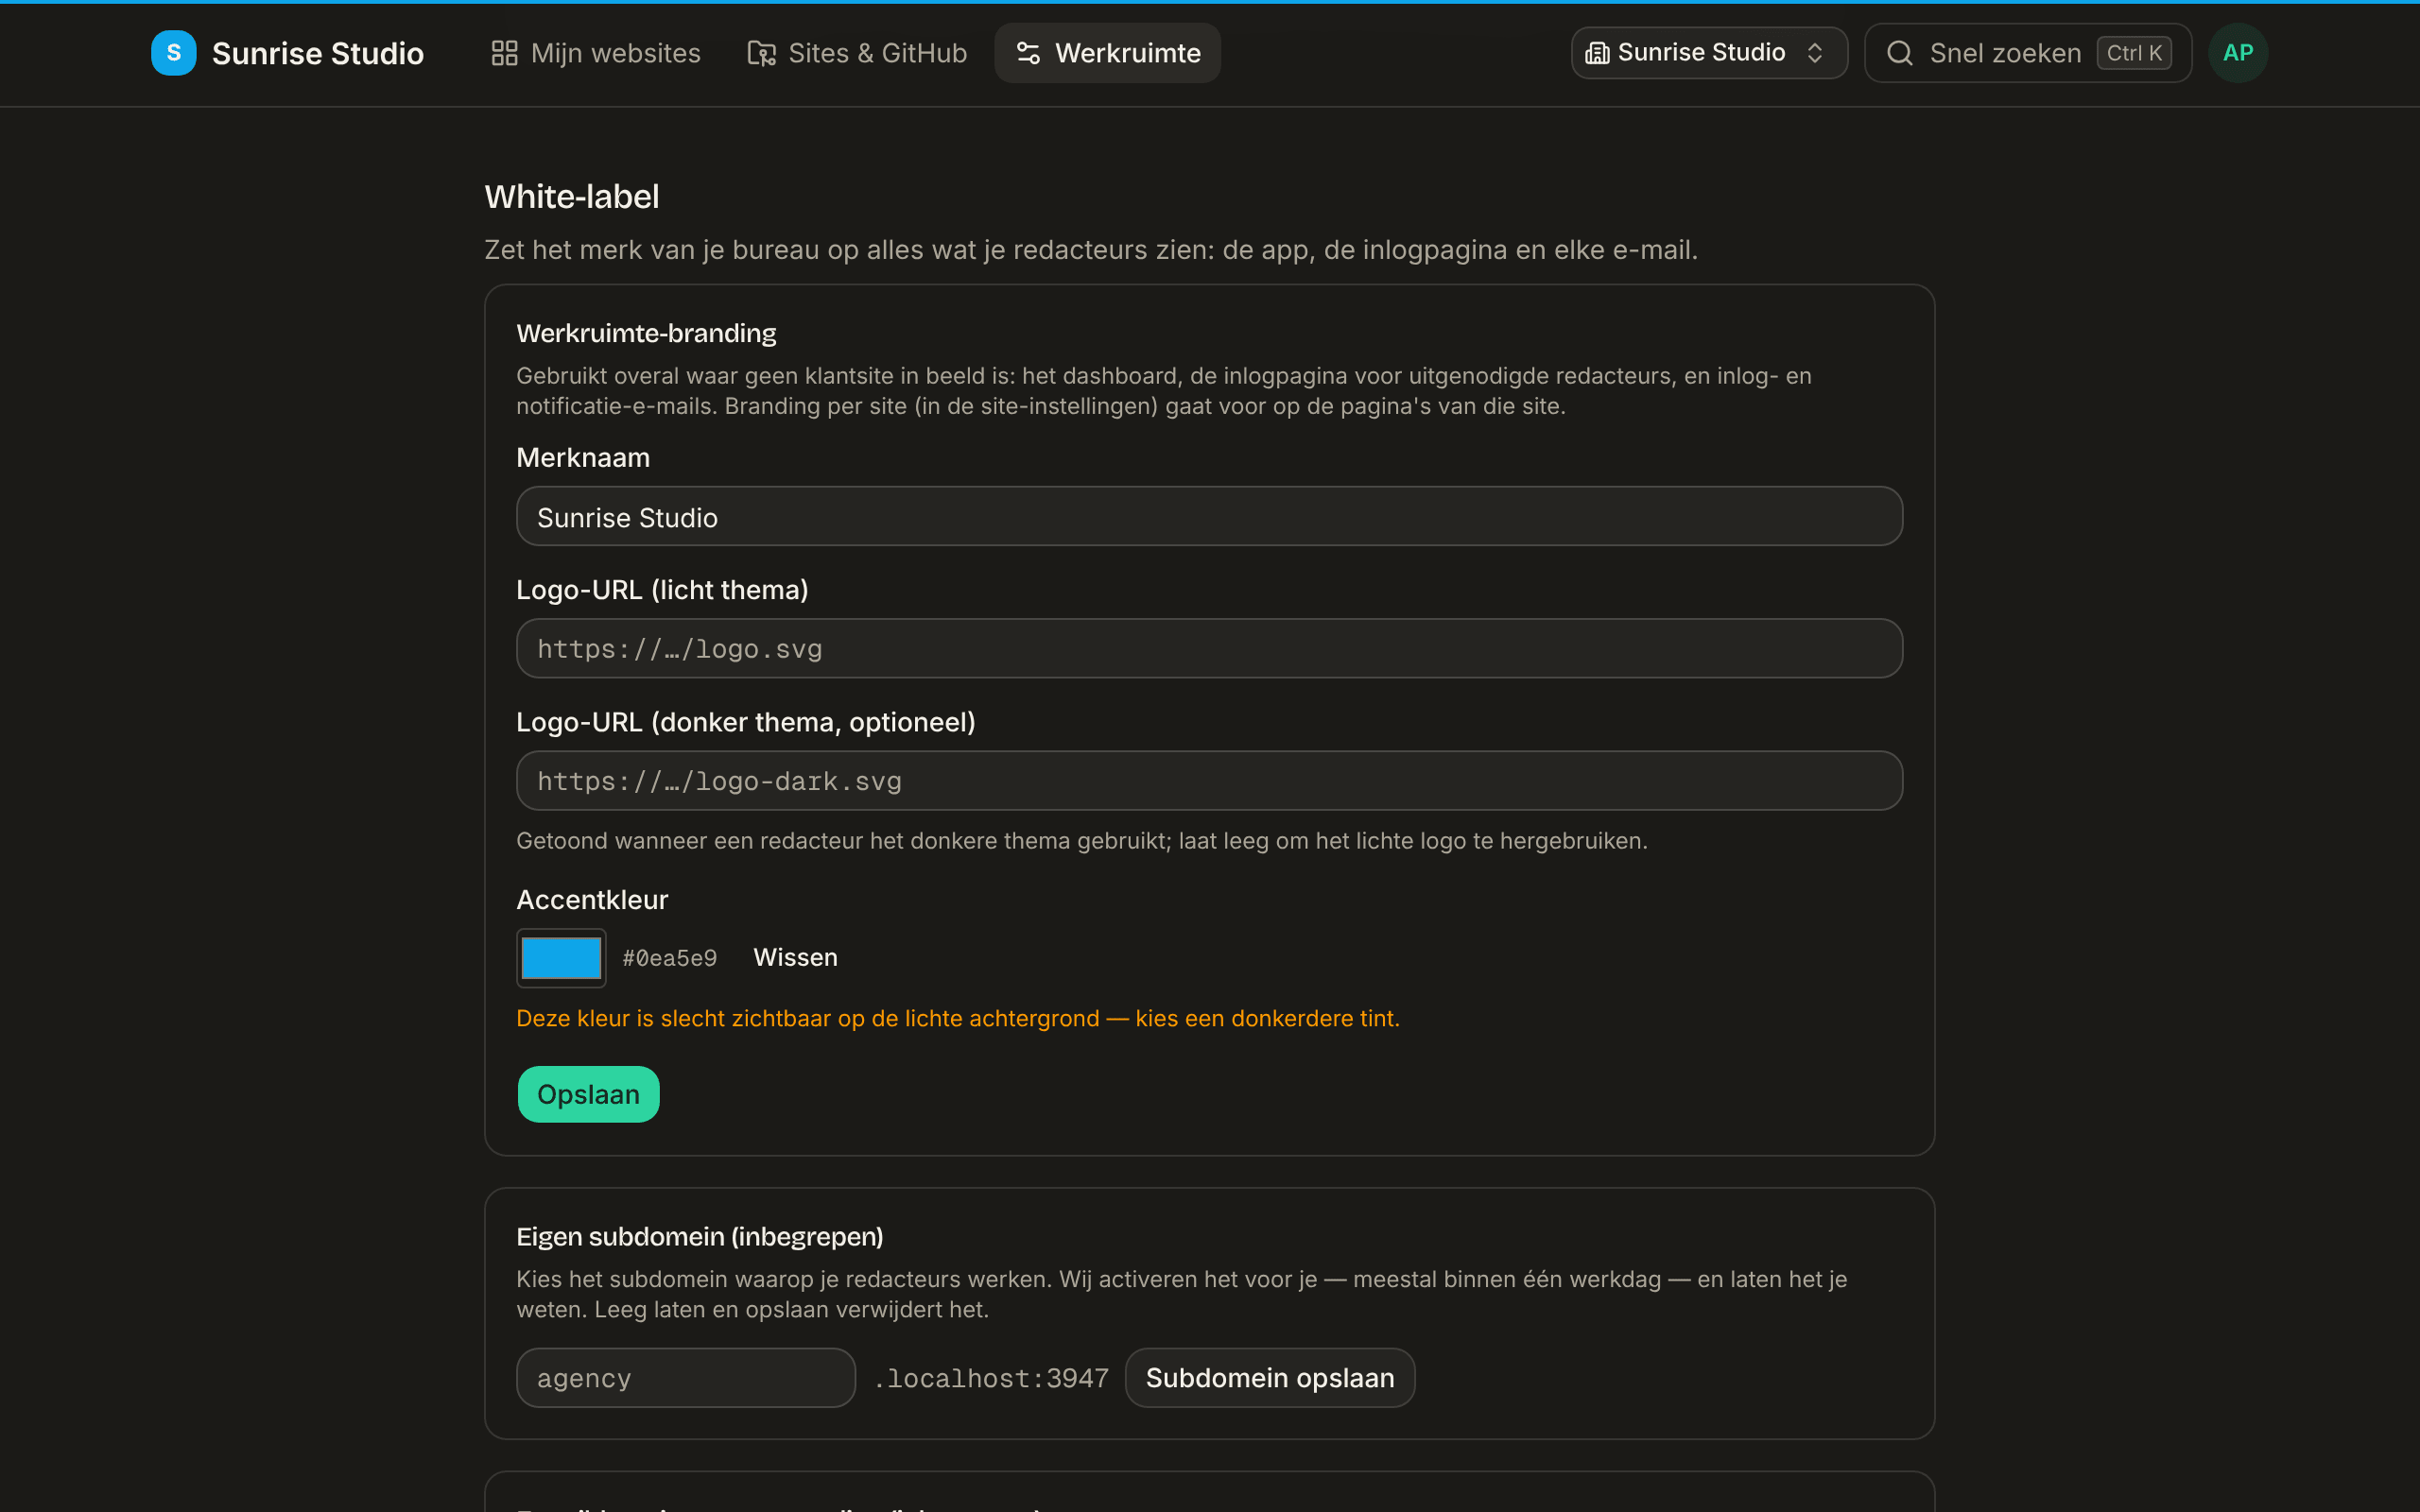The width and height of the screenshot is (2420, 1512).
Task: Click the Ctrl K shortcut badge
Action: click(x=2133, y=53)
